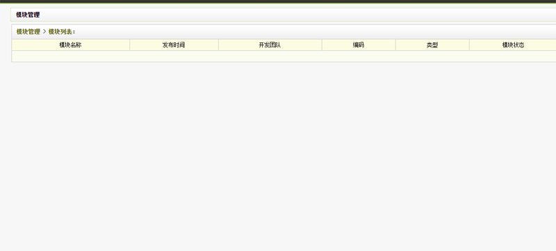Click the empty row beneath 开发团队

[x=270, y=56]
